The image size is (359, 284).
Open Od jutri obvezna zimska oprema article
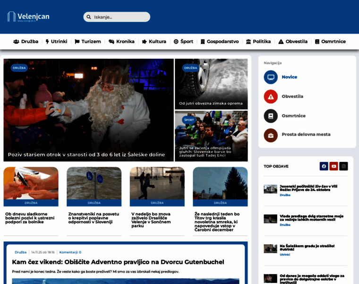(x=211, y=104)
